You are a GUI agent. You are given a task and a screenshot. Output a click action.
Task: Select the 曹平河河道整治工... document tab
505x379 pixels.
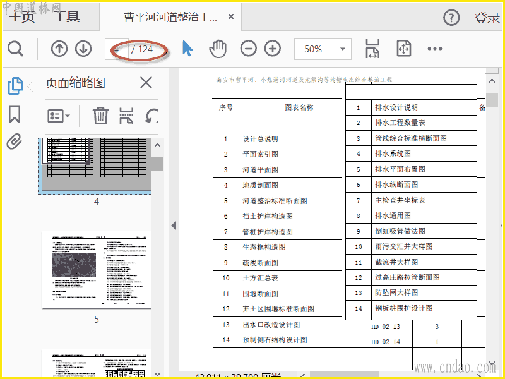pyautogui.click(x=170, y=17)
